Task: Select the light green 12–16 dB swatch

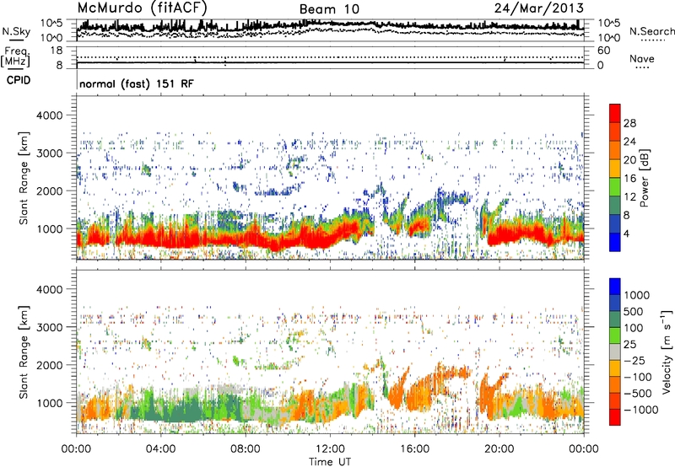Action: [615, 187]
